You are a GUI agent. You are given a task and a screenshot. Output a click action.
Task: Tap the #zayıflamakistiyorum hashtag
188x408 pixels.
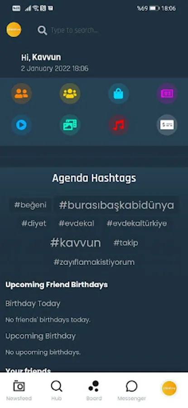tap(94, 262)
